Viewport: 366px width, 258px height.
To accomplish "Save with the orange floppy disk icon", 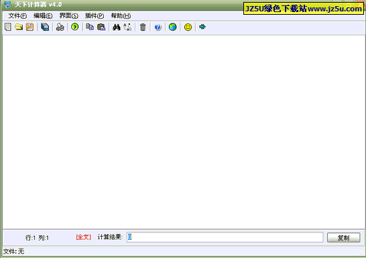I will 29,27.
